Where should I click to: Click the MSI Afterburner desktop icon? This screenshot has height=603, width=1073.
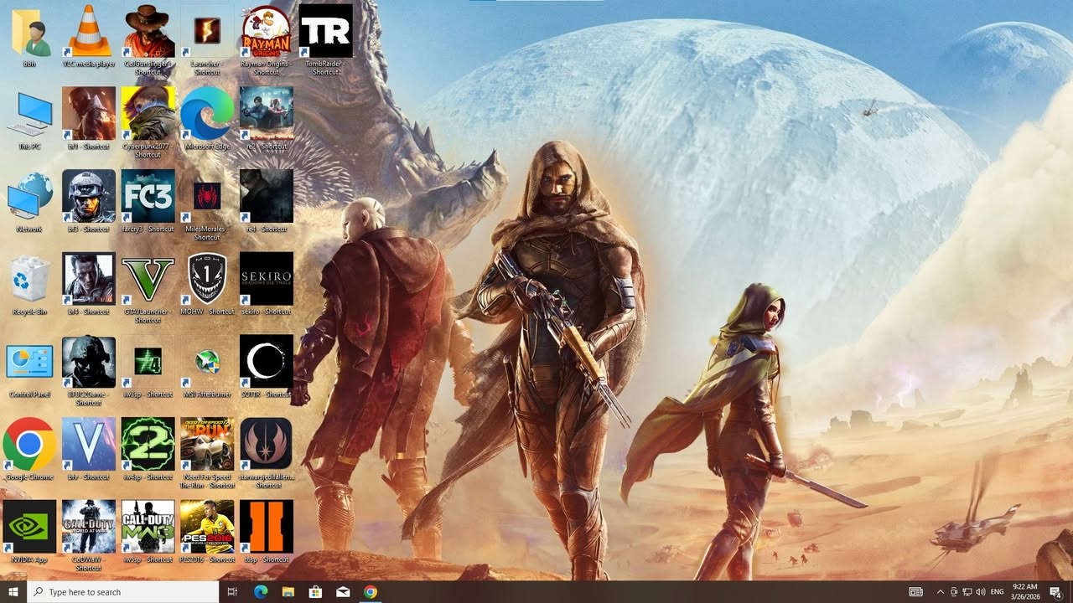click(x=206, y=362)
